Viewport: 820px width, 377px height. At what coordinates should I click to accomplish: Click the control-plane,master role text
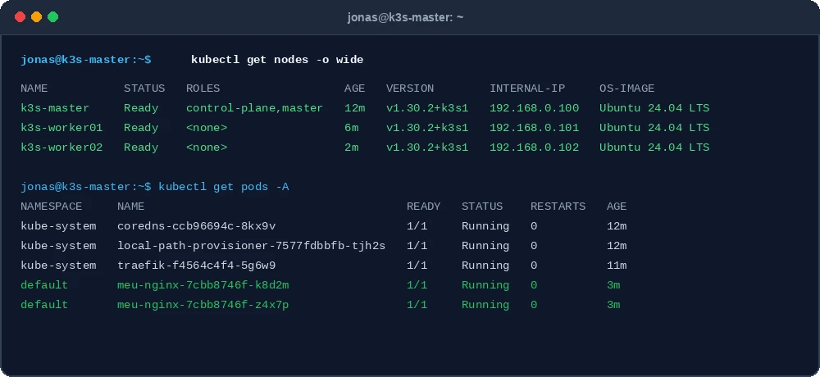point(255,108)
